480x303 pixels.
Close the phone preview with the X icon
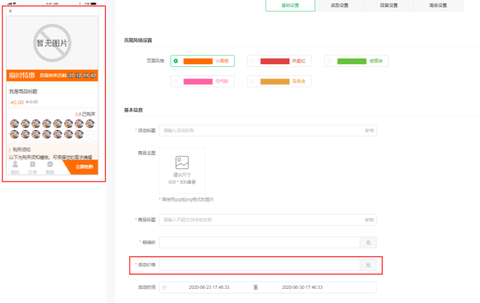point(10,11)
